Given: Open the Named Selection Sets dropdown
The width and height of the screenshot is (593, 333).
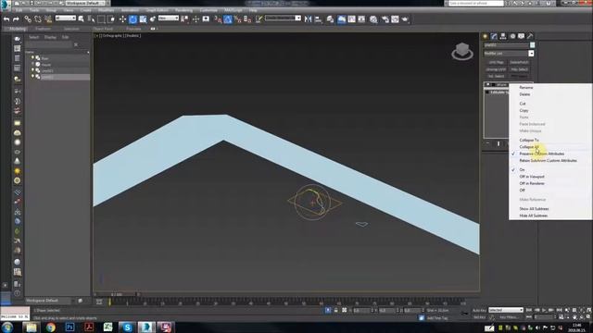Looking at the screenshot, I should (x=283, y=18).
